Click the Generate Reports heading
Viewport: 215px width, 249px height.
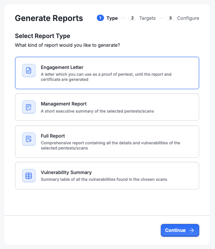pos(49,18)
